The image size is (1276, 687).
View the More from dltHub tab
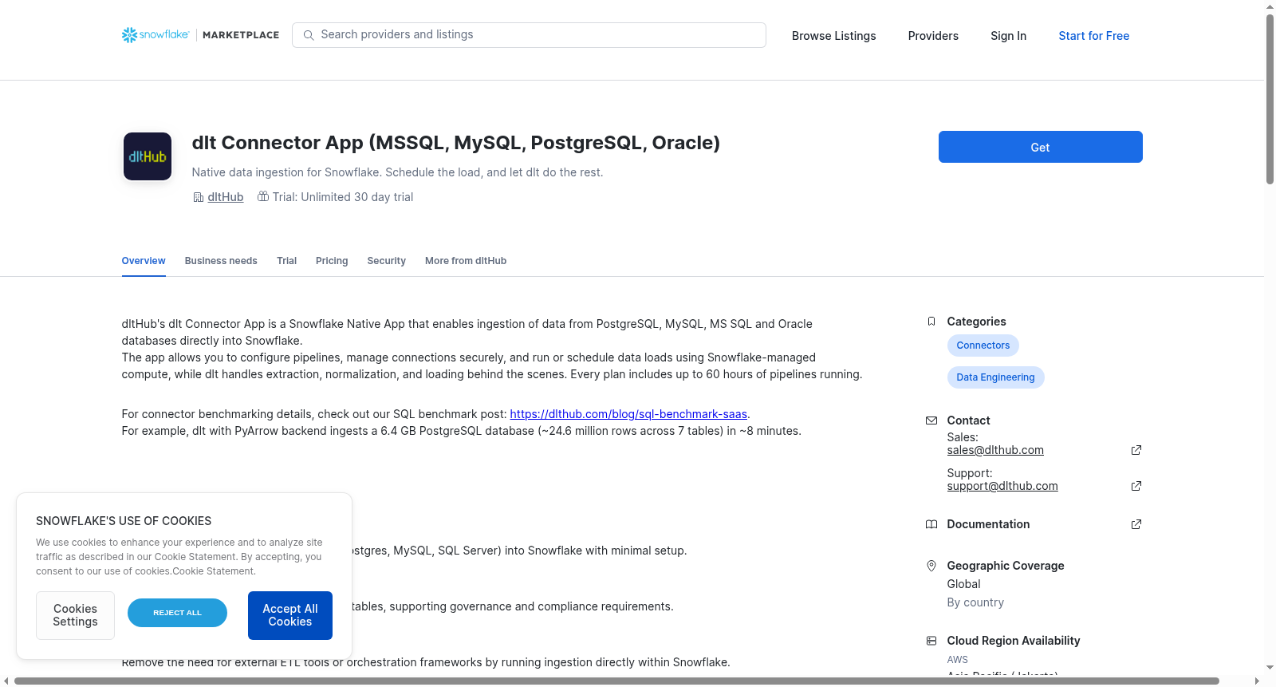click(x=466, y=261)
